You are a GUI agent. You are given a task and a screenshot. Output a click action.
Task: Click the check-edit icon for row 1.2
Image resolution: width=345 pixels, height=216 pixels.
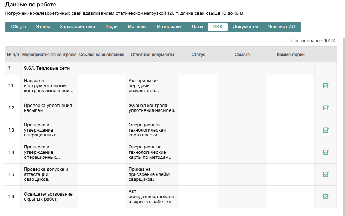(x=326, y=108)
